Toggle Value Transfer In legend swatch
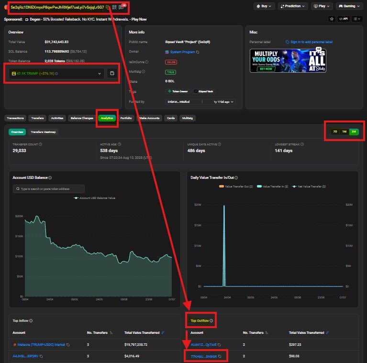The height and width of the screenshot is (363, 367). click(x=259, y=187)
